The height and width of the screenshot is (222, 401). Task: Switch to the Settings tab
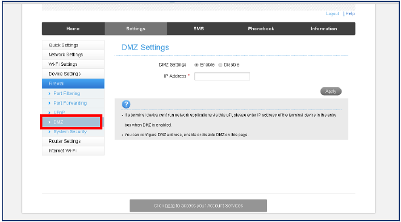click(136, 28)
